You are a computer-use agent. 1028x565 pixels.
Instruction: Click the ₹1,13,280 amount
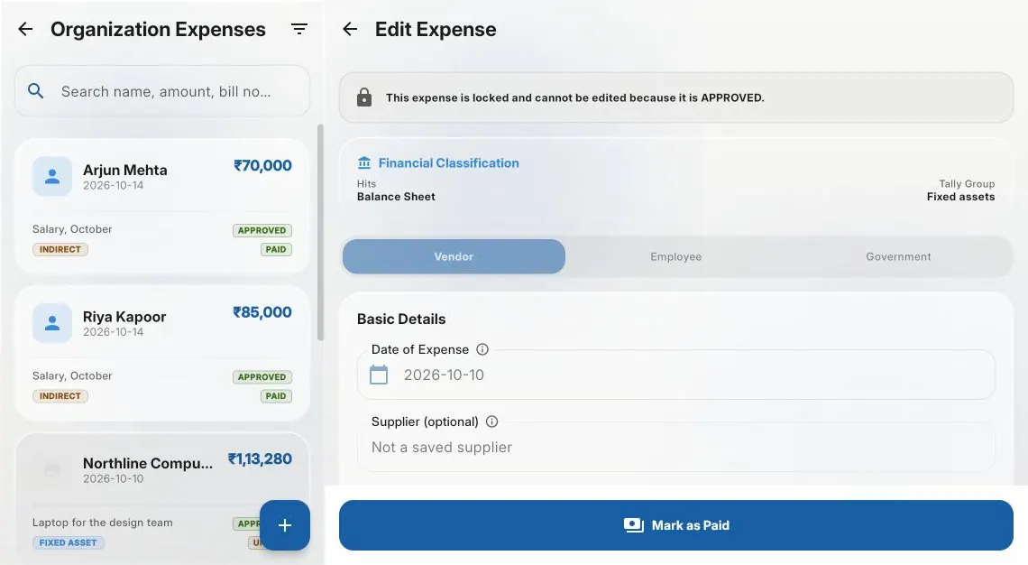(260, 458)
